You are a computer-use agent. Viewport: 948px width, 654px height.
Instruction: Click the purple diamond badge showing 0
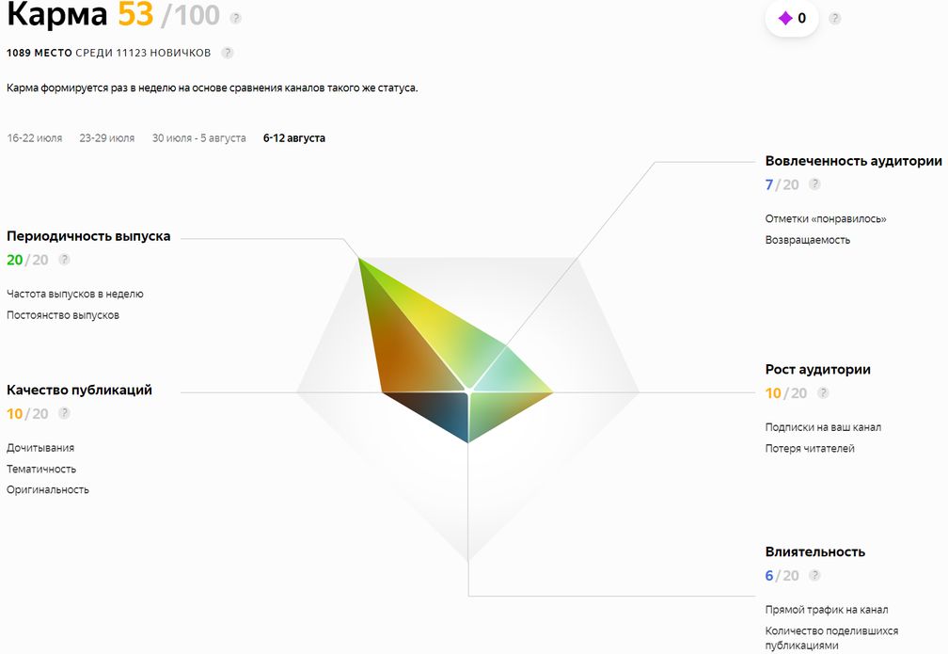point(792,18)
